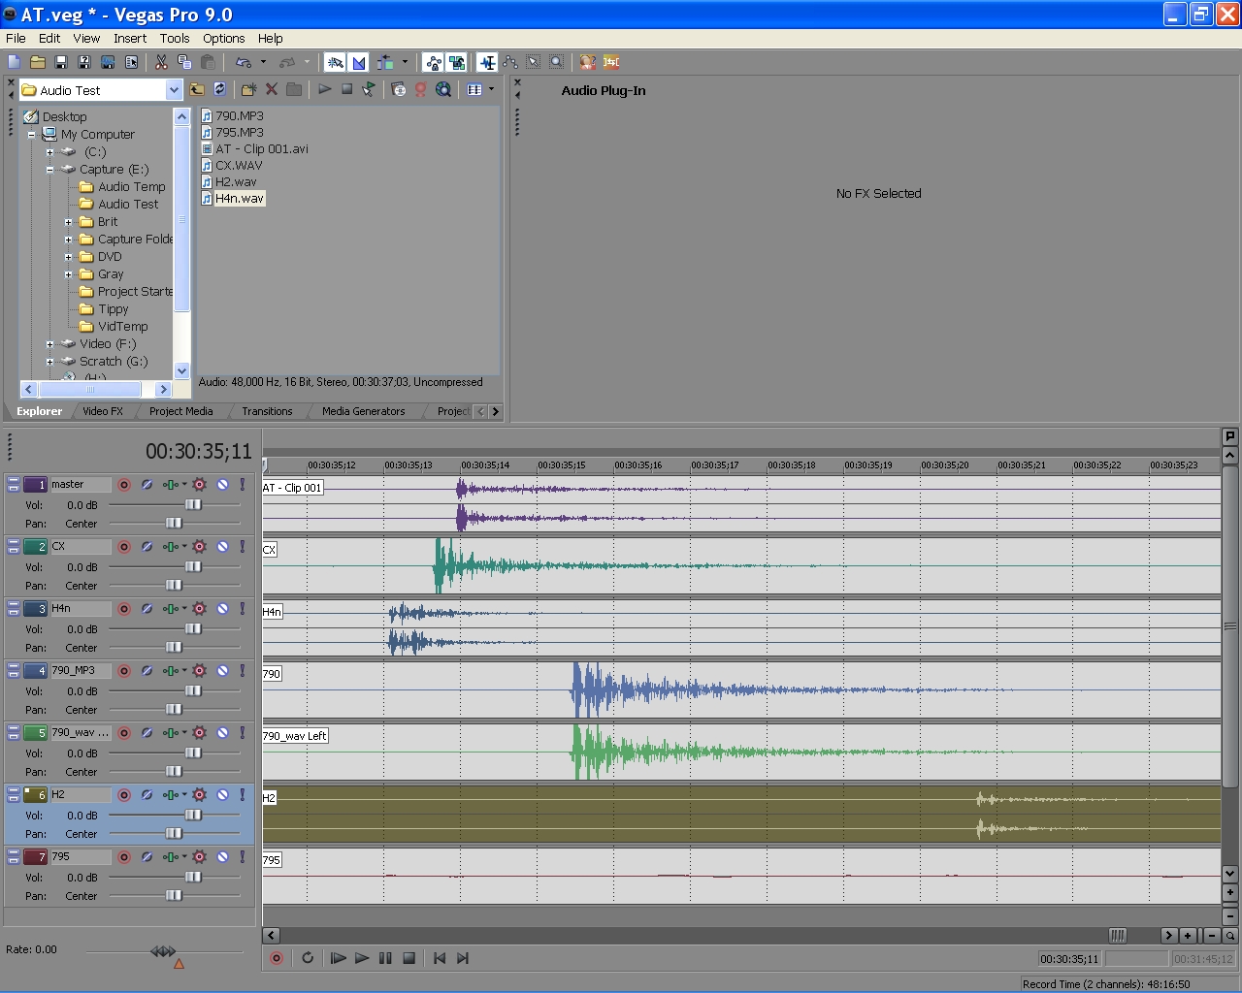1242x993 pixels.
Task: Arm the master track for record
Action: (x=124, y=485)
